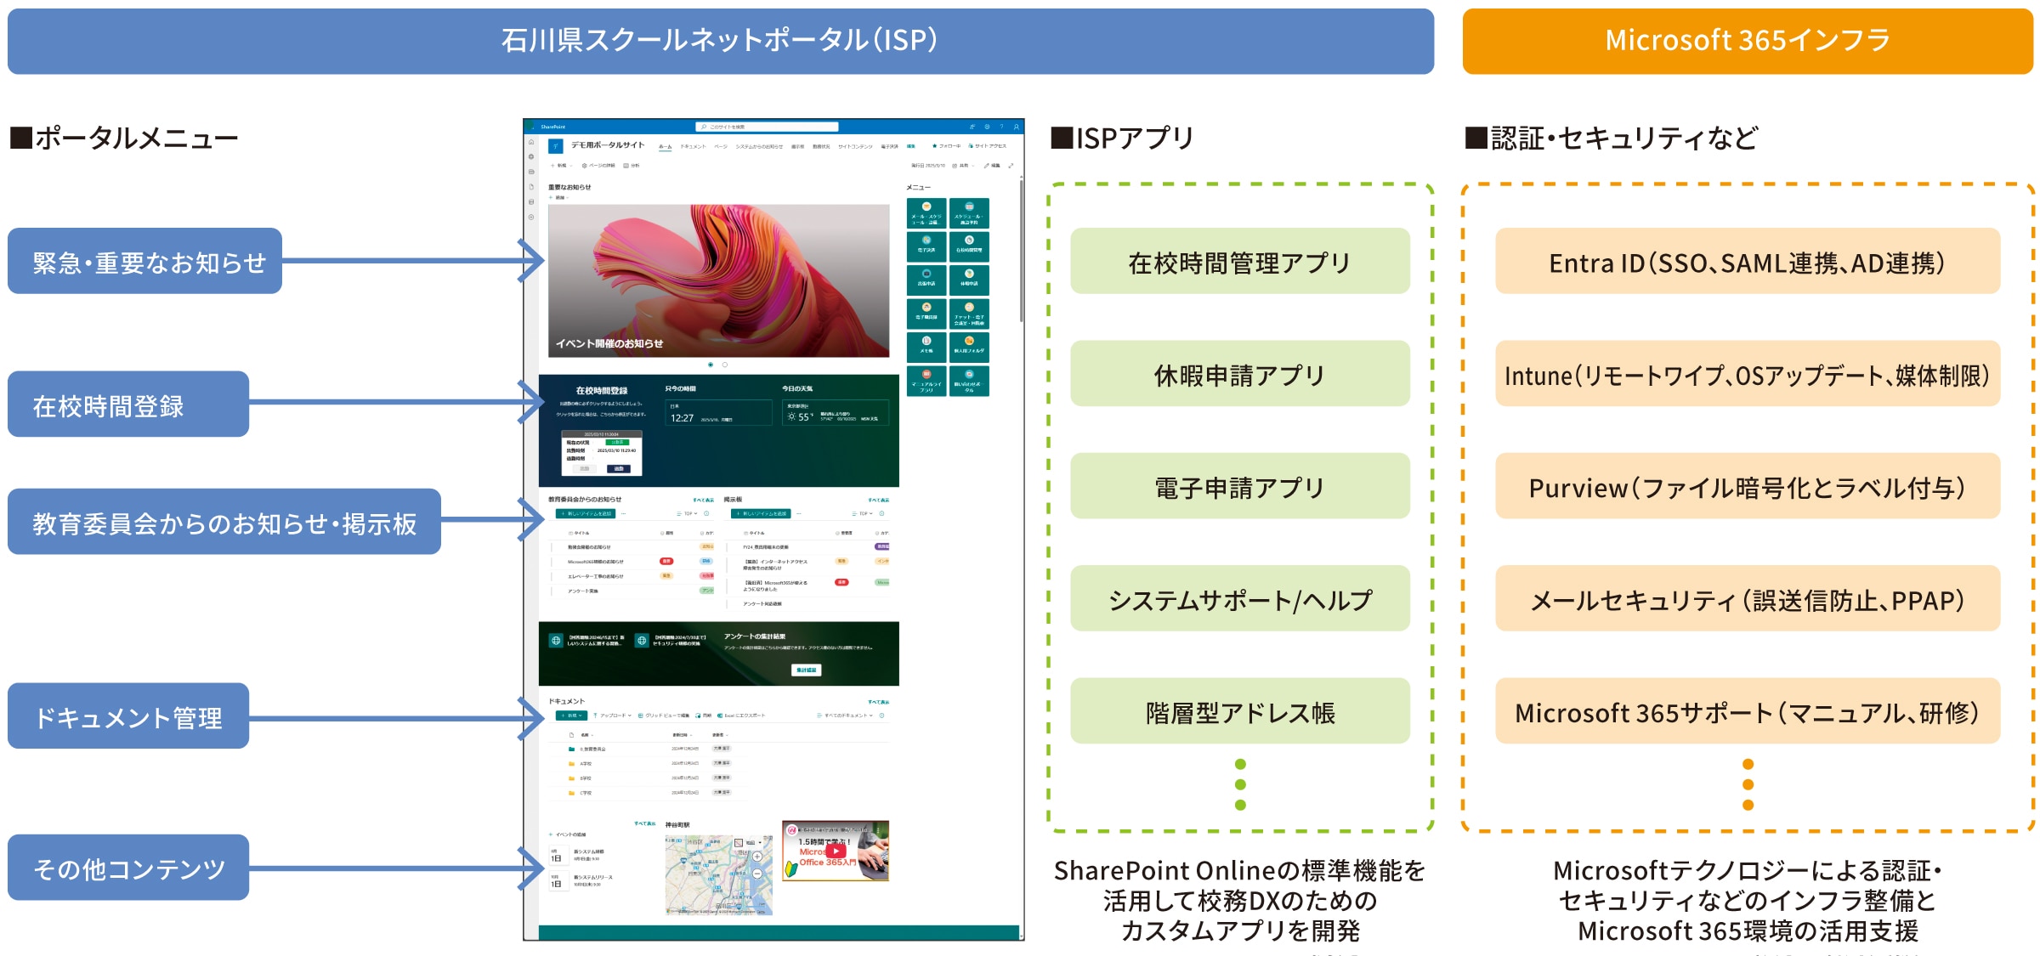
Task: Click 新しいアイテムを追加 in 教育委員会からのお知らせ
Action: [x=586, y=513]
